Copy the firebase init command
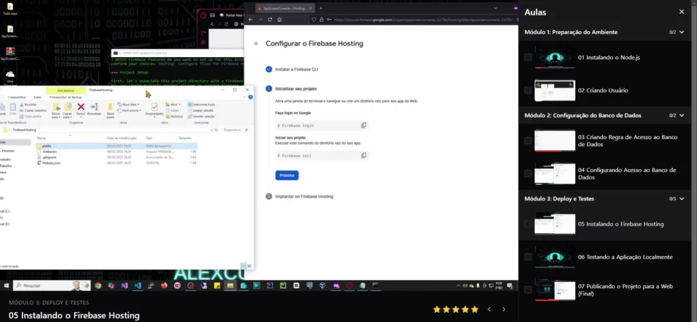The image size is (697, 322). coord(363,156)
